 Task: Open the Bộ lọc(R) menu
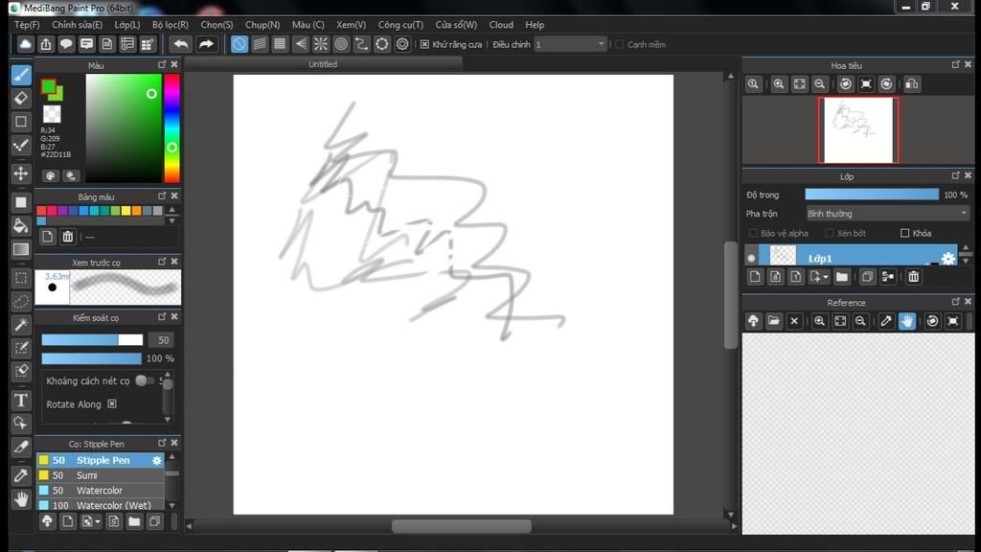click(x=171, y=25)
